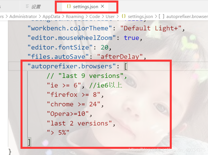Viewport: 208px width, 155px height.
Task: Click the "chrome >= 24" string
Action: point(74,104)
